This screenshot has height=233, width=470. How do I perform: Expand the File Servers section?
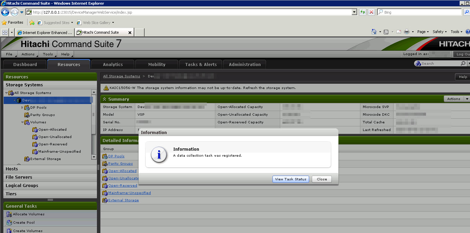point(50,177)
